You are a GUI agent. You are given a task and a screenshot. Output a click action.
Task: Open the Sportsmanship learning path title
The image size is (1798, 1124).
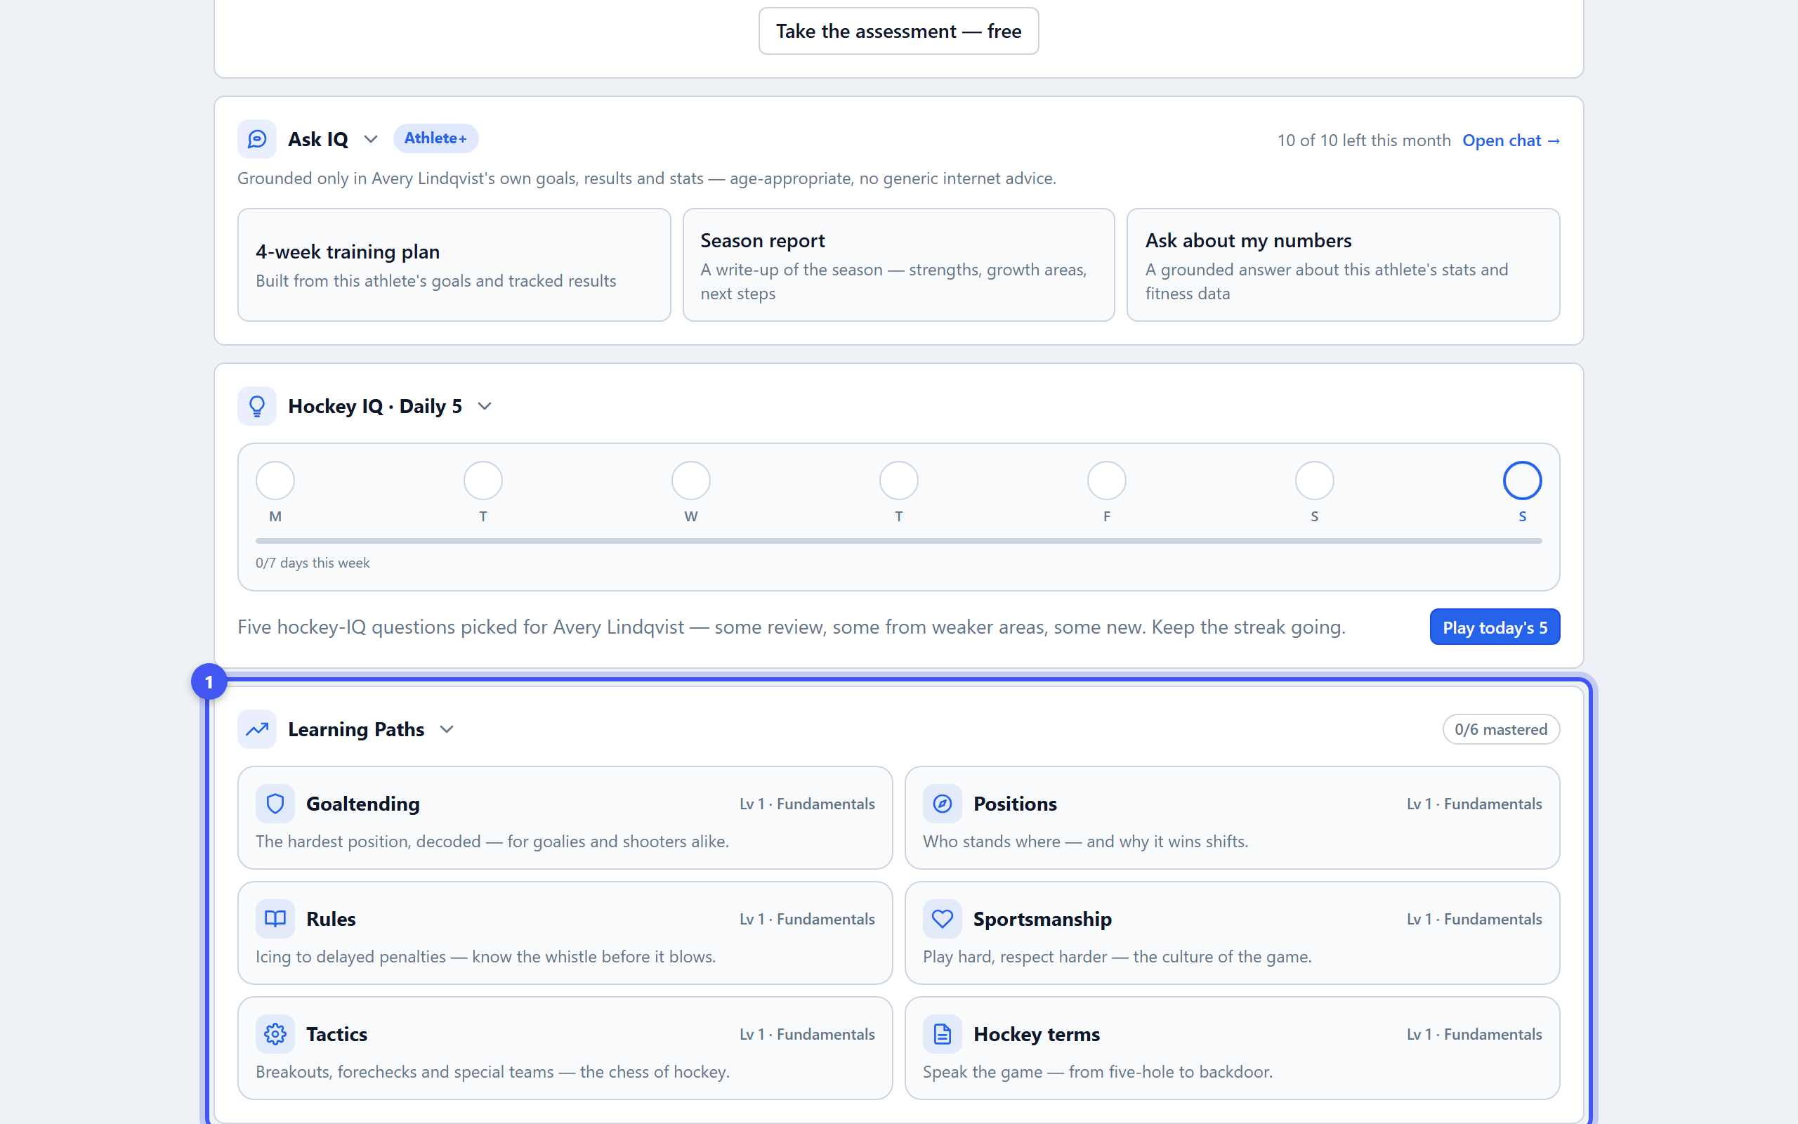coord(1042,920)
